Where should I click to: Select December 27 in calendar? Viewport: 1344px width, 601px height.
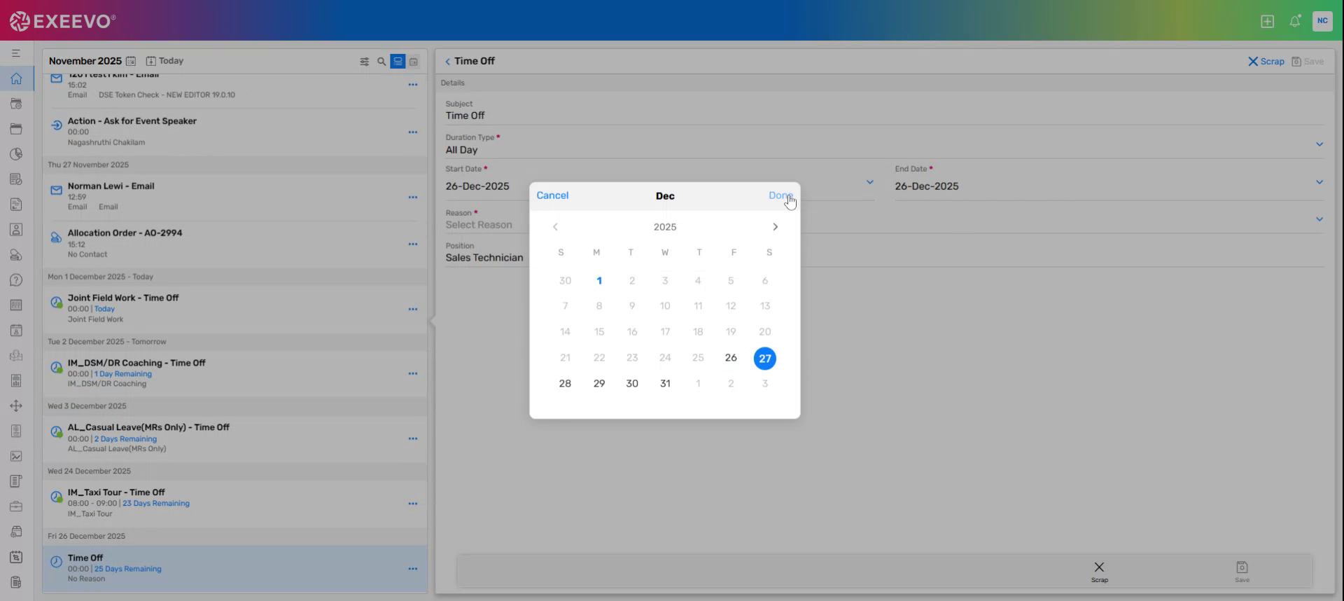tap(764, 359)
